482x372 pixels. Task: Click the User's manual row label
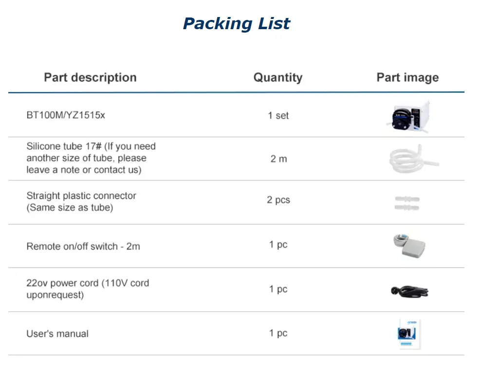click(x=57, y=334)
